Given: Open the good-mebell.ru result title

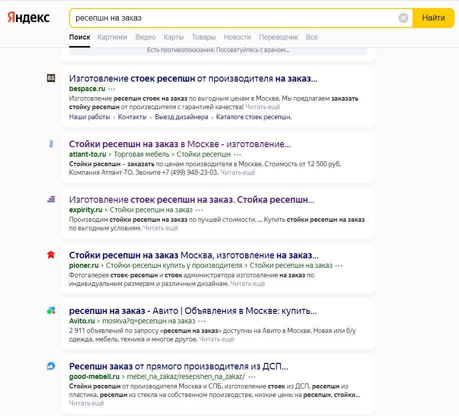Looking at the screenshot, I should pos(178,366).
